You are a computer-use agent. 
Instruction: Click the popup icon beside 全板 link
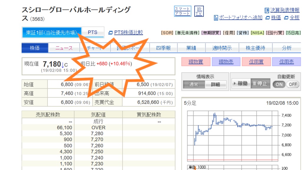[286, 18]
